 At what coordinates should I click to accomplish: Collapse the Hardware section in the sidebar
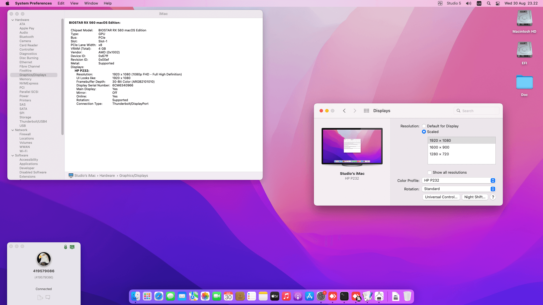(13, 20)
